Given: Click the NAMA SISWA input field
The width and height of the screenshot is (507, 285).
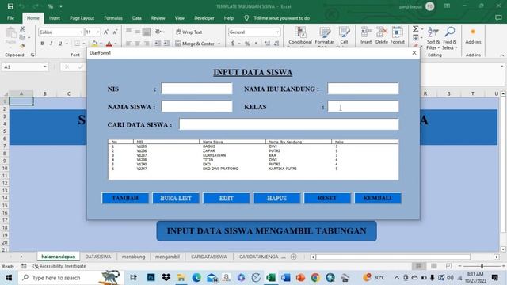Looking at the screenshot, I should pyautogui.click(x=196, y=106).
